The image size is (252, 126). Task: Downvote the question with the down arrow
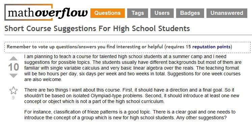pos(13,76)
